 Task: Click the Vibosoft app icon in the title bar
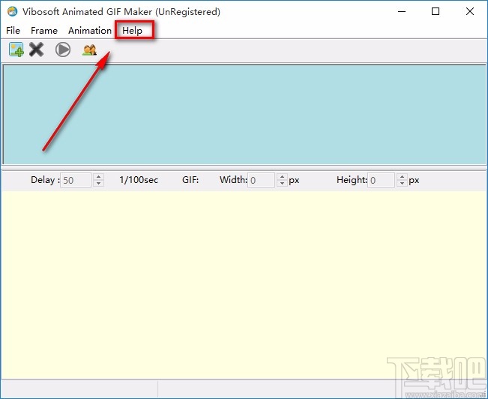click(x=13, y=11)
